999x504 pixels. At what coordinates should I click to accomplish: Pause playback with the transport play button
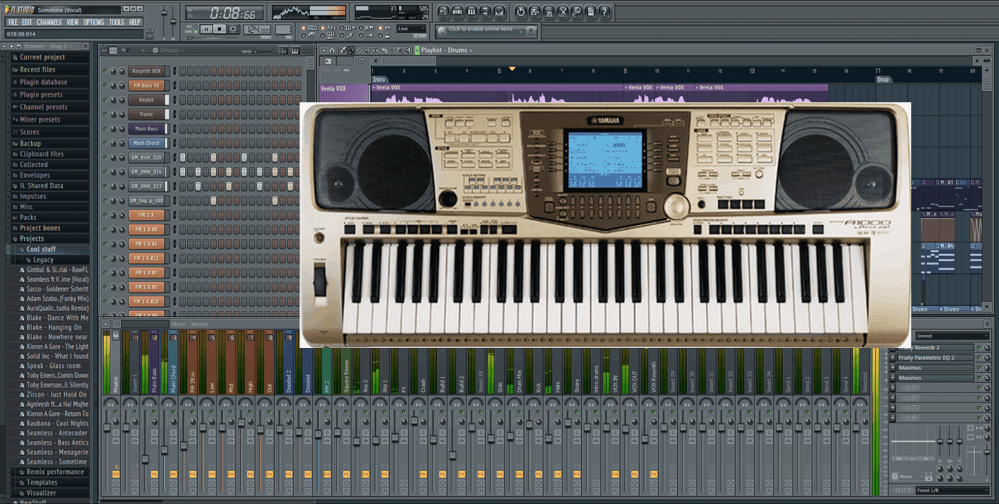[x=207, y=29]
